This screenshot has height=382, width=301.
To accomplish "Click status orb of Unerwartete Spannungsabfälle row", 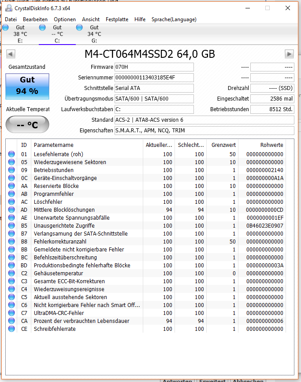I will tap(11, 217).
